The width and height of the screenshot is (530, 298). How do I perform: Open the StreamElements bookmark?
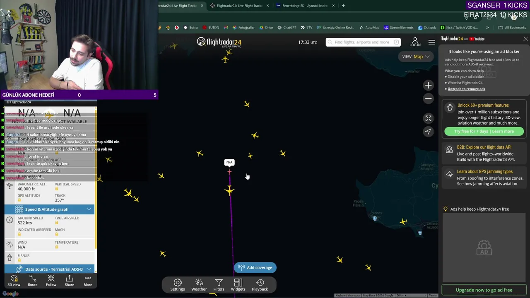pos(399,28)
